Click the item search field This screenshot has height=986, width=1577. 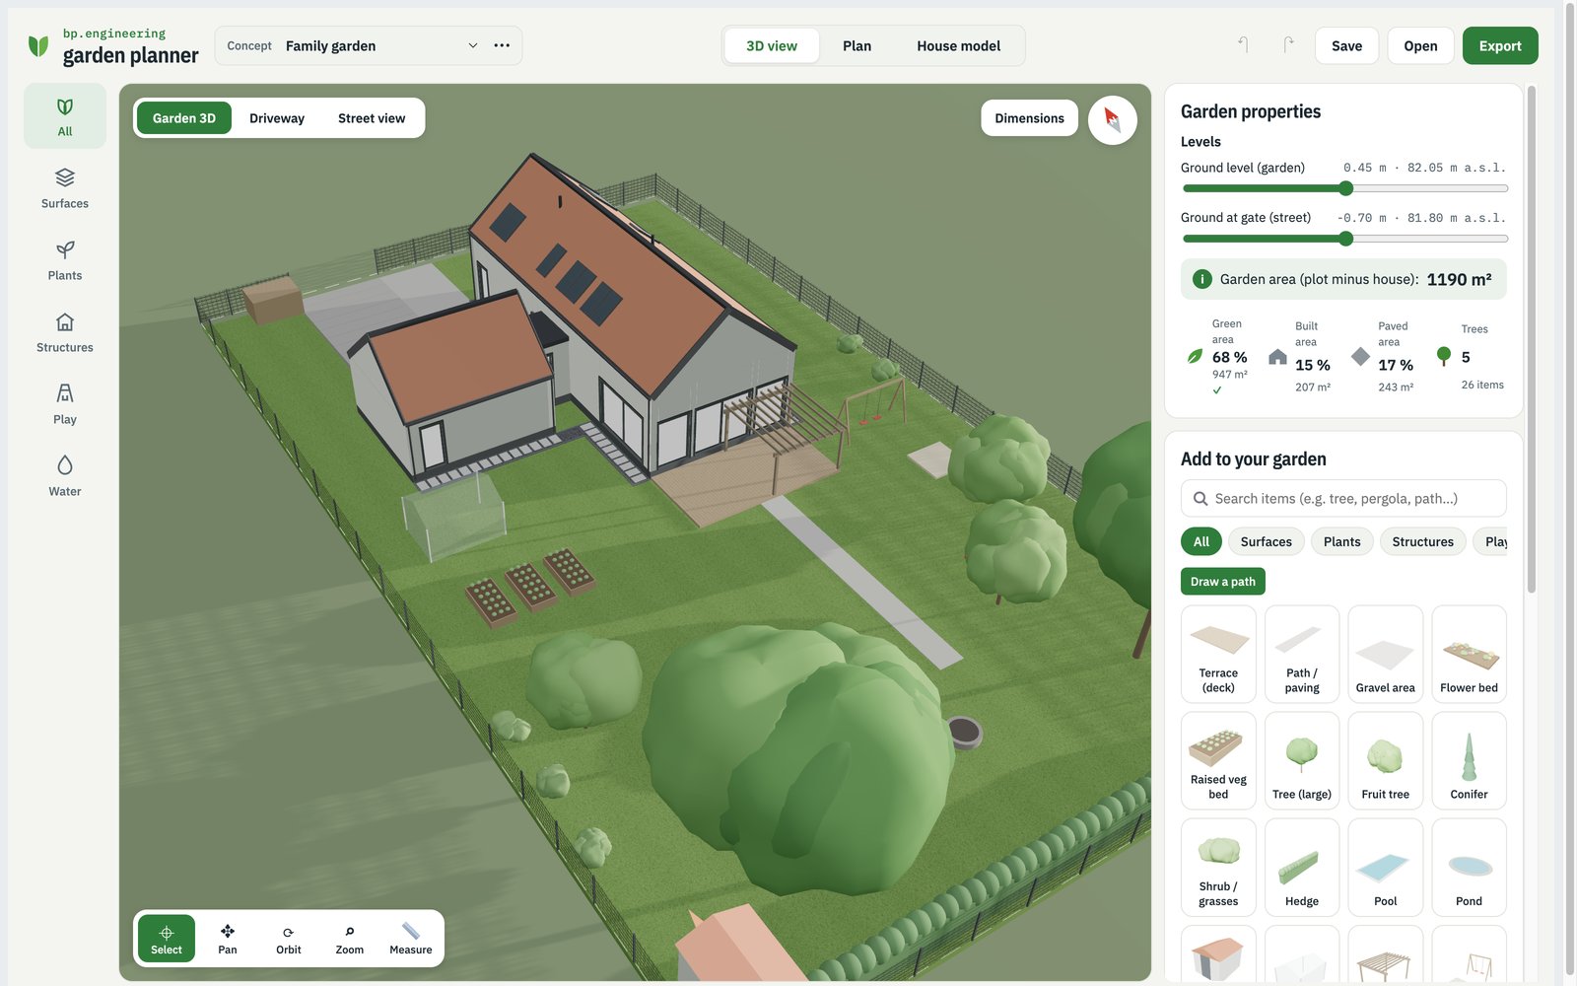pos(1343,498)
